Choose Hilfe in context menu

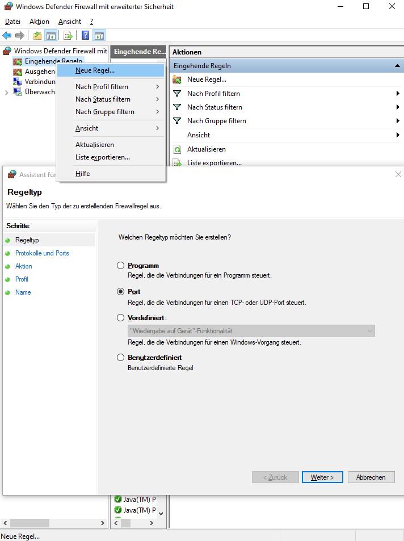click(x=111, y=174)
